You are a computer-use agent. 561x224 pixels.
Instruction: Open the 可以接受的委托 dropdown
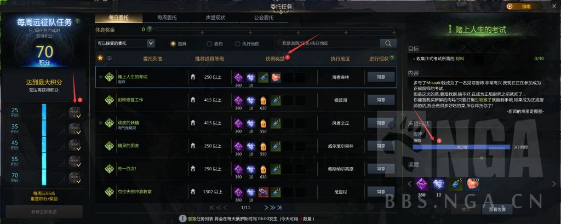click(125, 43)
